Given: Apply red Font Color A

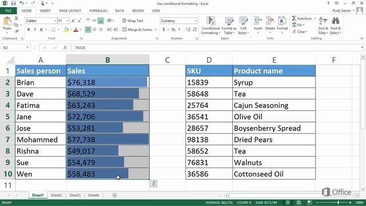Looking at the screenshot, I should coord(76,30).
